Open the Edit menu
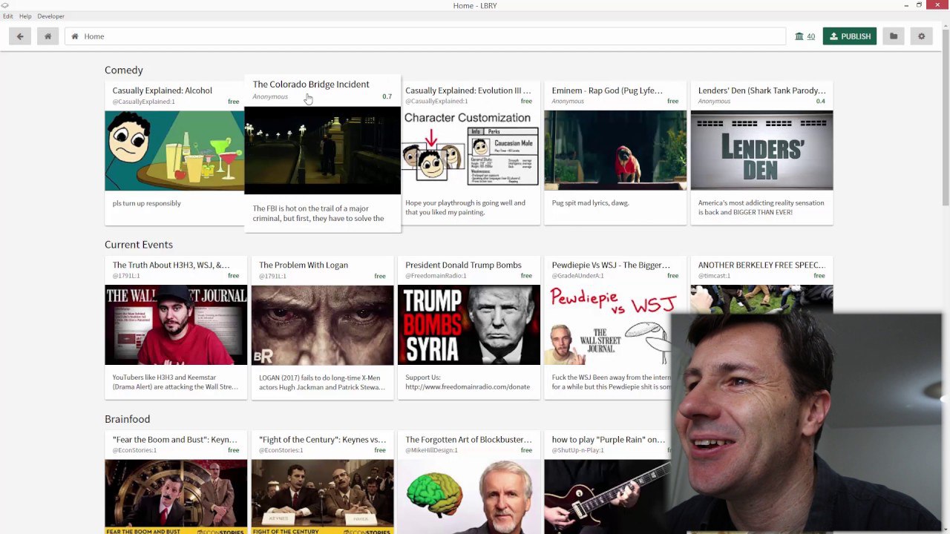This screenshot has width=950, height=534. click(7, 16)
